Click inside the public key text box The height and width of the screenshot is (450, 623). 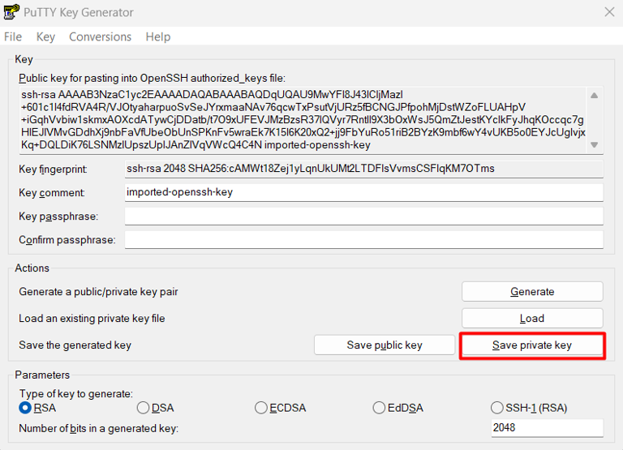click(x=303, y=120)
